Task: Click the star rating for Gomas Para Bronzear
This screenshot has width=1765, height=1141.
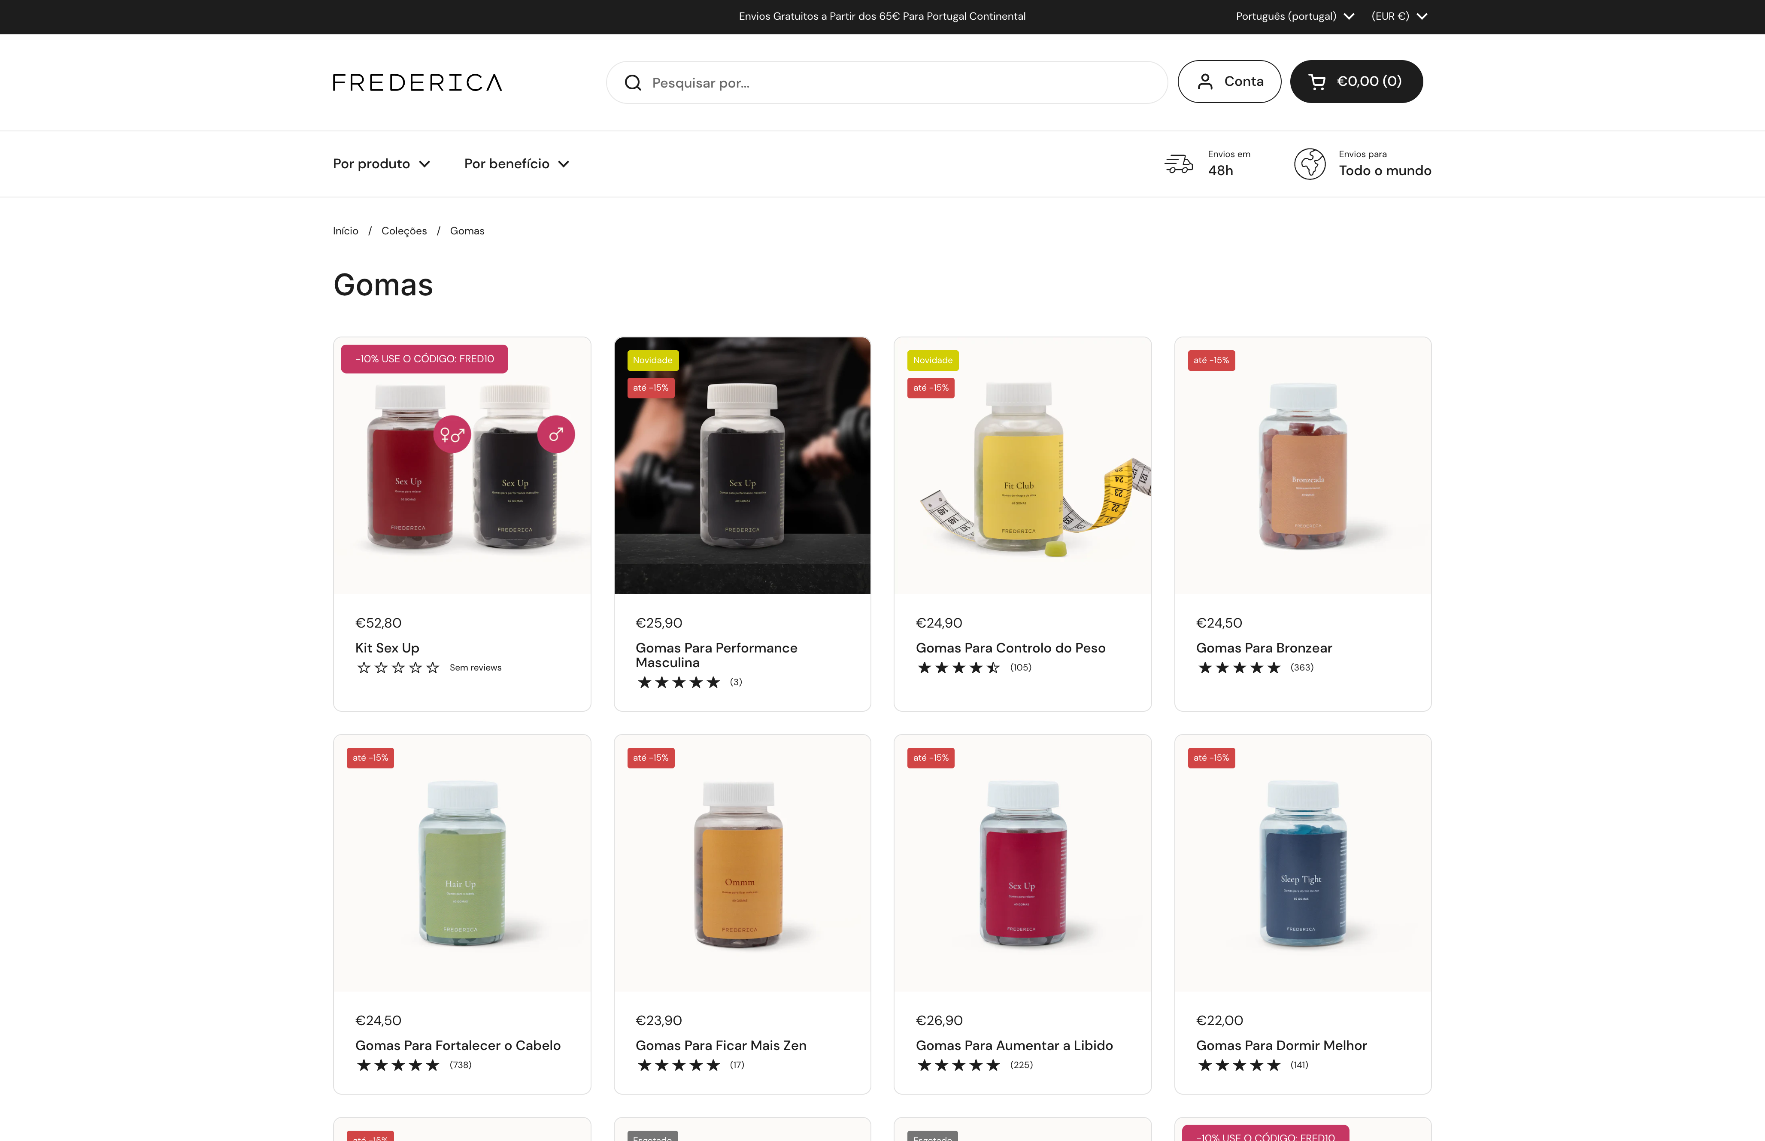Action: click(x=1239, y=668)
